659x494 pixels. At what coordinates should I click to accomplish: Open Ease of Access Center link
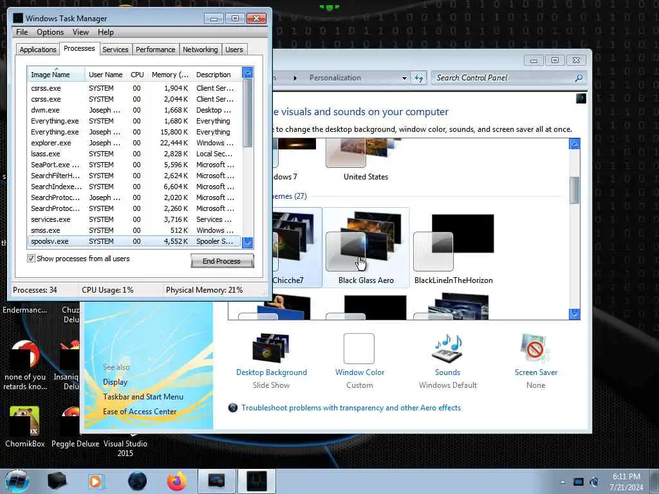tap(140, 412)
